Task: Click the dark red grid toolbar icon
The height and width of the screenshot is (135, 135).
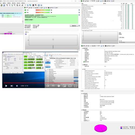Action: 33,5
